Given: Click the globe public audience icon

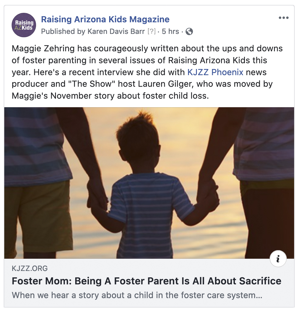Looking at the screenshot, I should click(189, 31).
